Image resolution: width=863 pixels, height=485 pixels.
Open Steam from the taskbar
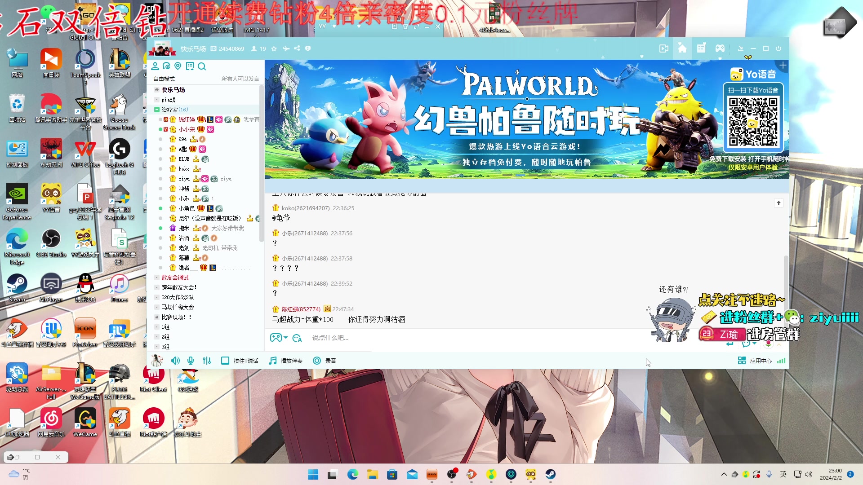[x=550, y=474]
